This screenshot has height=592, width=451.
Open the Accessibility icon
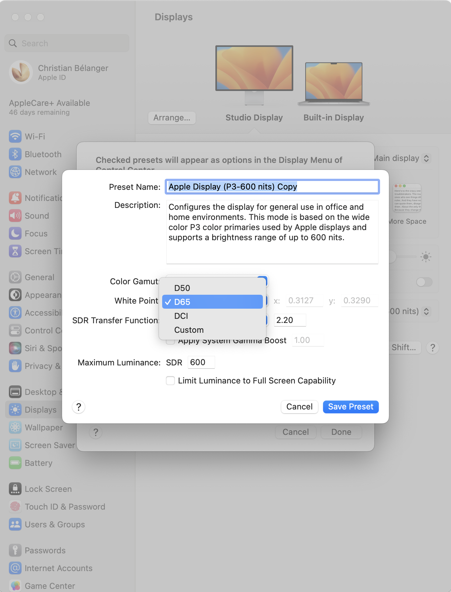click(15, 313)
